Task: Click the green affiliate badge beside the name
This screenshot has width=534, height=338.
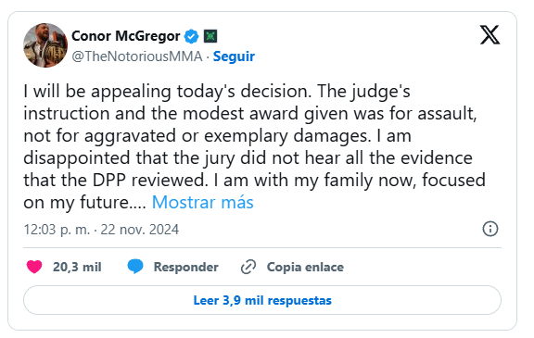Action: [x=210, y=36]
